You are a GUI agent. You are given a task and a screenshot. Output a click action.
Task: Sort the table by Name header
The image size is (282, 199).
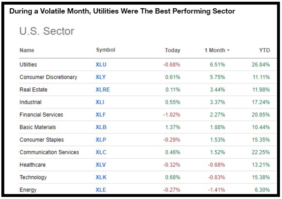(x=27, y=50)
